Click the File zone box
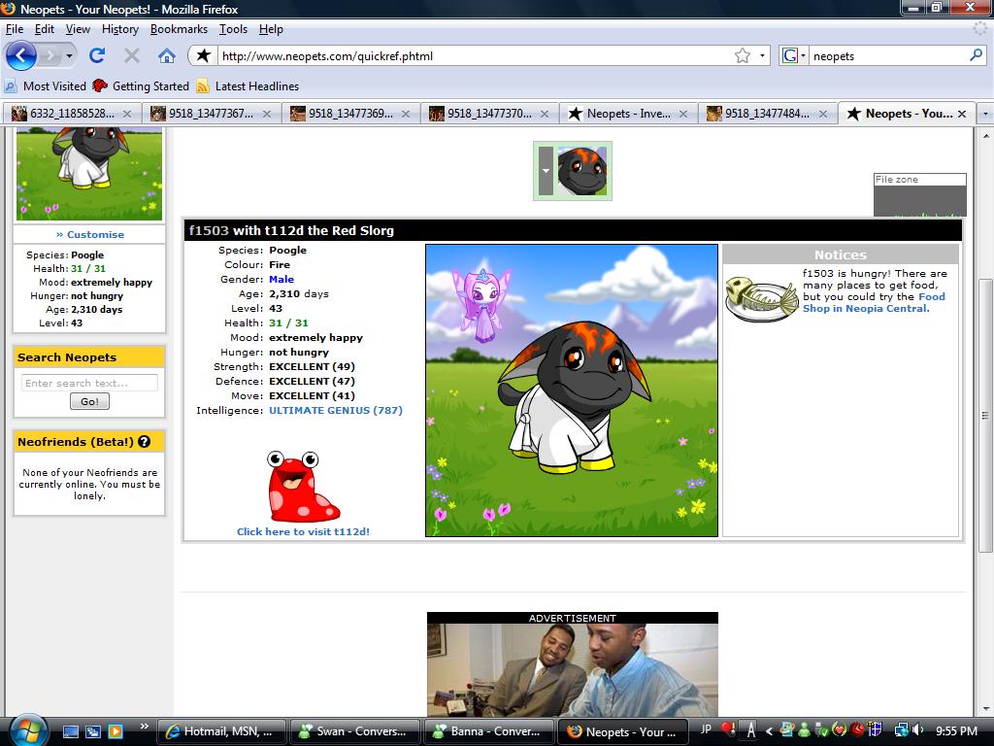The image size is (994, 746). [920, 194]
